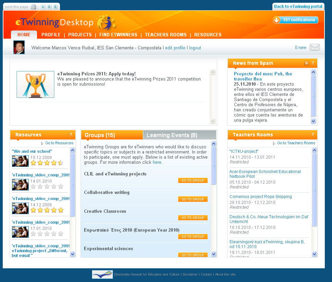This screenshot has width=332, height=282.
Task: Click the star rating of 14.12.2009 resource
Action: click(x=47, y=210)
